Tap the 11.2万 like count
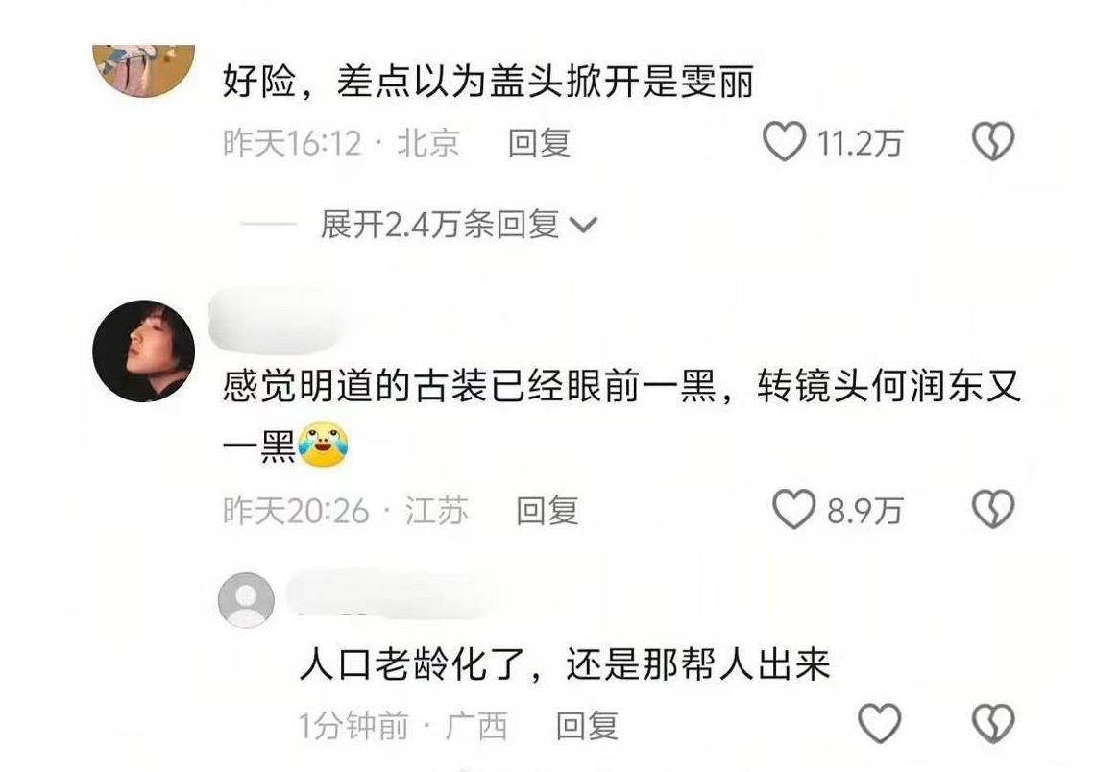The height and width of the screenshot is (772, 1119). click(860, 143)
